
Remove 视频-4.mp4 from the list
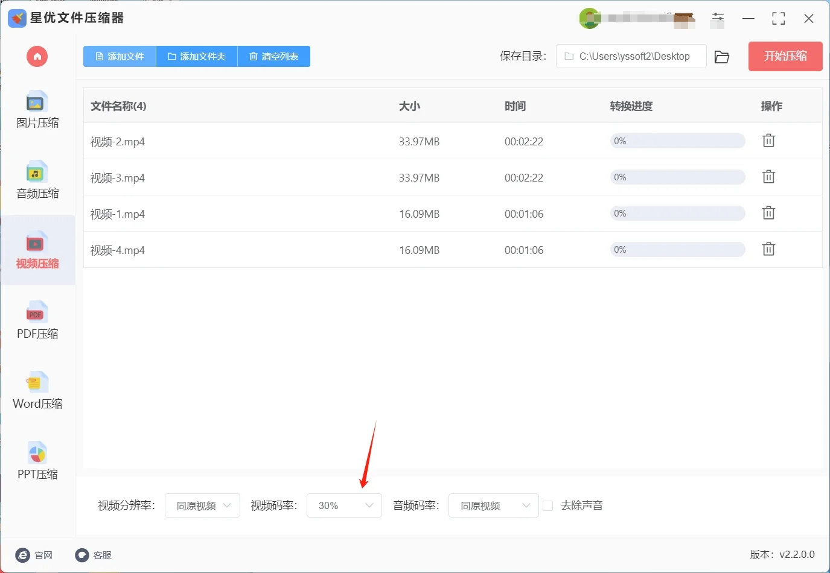(768, 249)
